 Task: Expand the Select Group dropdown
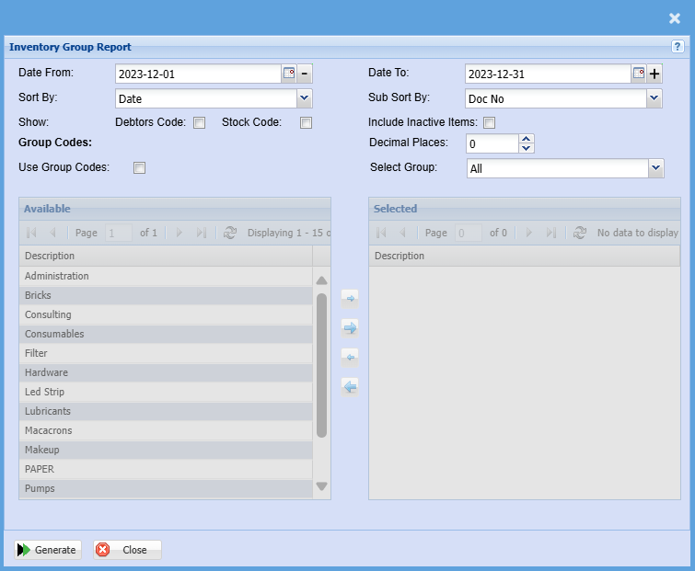click(x=655, y=168)
